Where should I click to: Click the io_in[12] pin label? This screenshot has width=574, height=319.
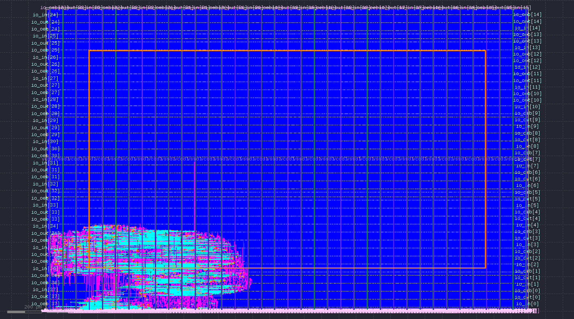528,67
